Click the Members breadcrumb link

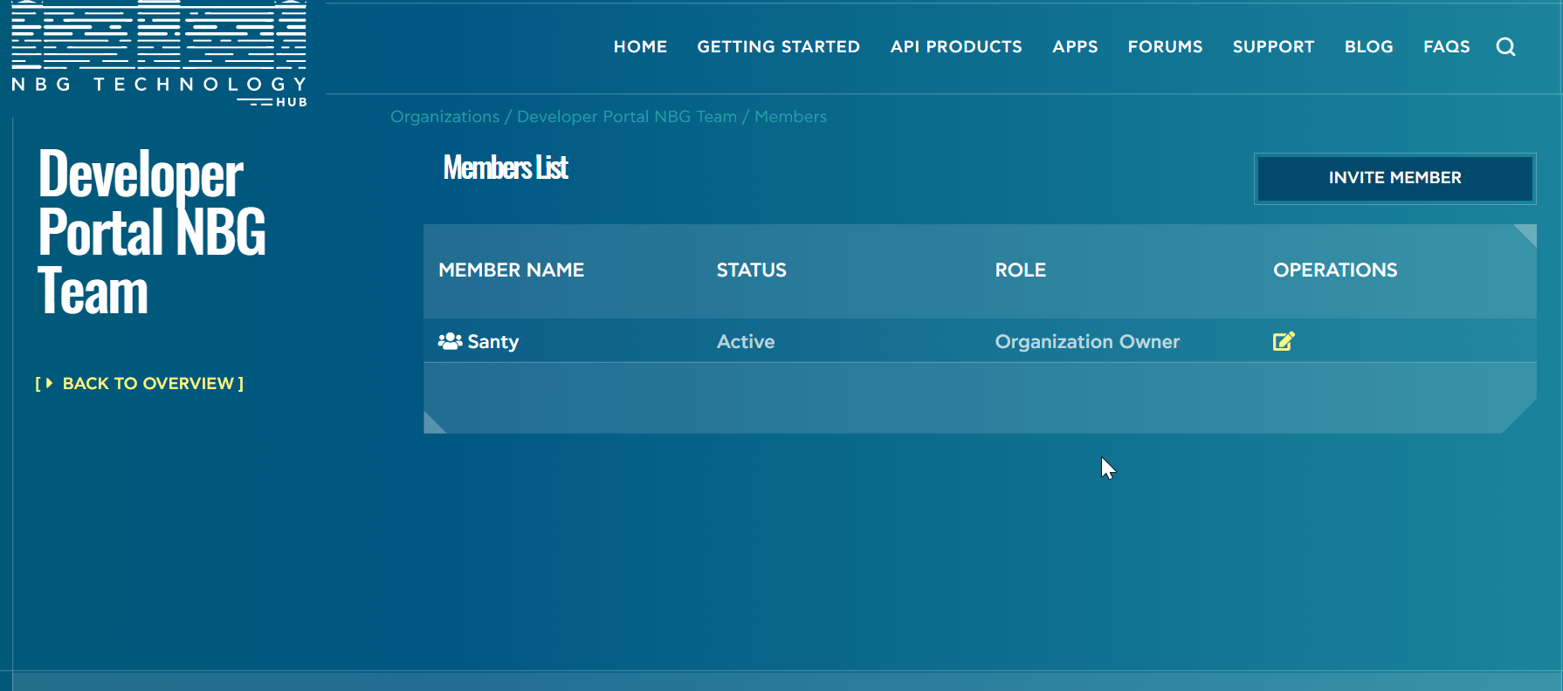[x=790, y=117]
